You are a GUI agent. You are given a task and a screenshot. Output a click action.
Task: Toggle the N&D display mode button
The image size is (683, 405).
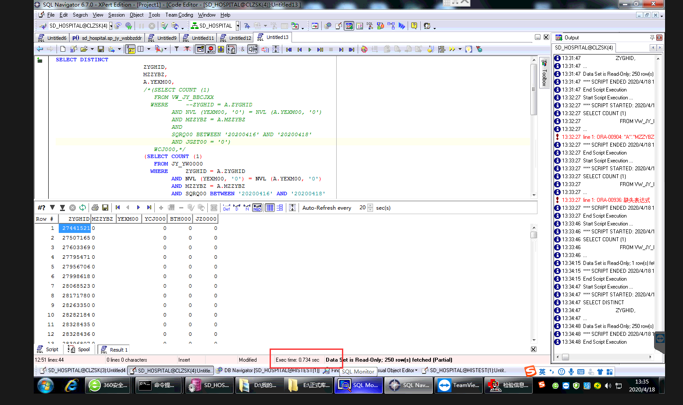click(x=257, y=208)
